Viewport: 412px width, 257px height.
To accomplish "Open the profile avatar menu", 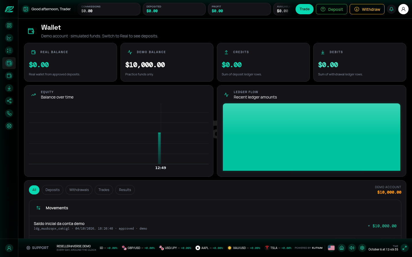I will [403, 9].
